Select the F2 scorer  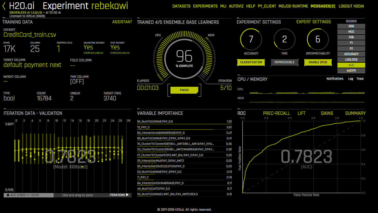[351, 48]
